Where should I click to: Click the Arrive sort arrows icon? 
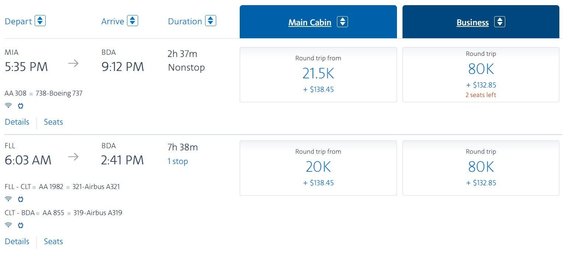click(x=133, y=21)
